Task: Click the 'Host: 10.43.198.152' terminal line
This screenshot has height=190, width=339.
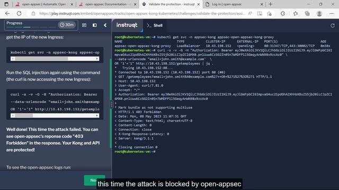Action: [x=137, y=81]
